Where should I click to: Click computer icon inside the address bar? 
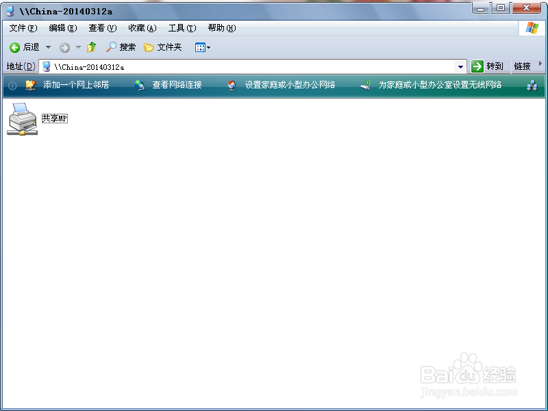pyautogui.click(x=46, y=66)
